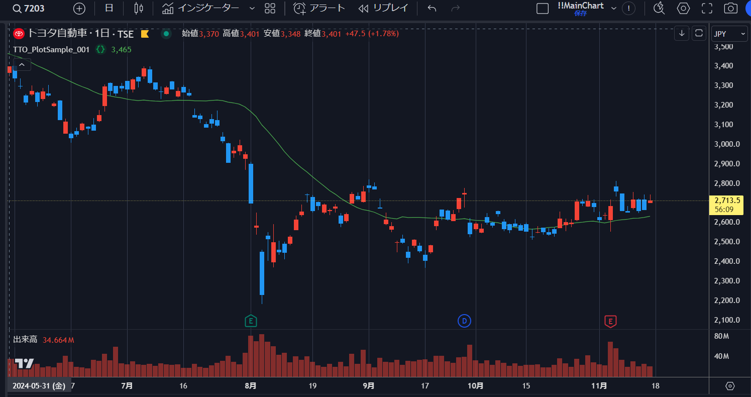Enter fullscreen mode
Viewport: 751px width, 397px height.
click(707, 9)
